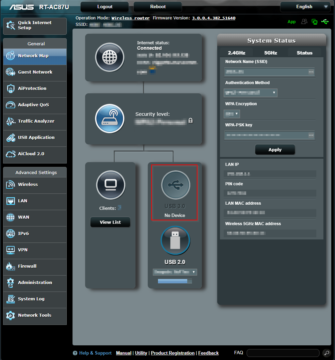Open USB Application menu
The height and width of the screenshot is (360, 335).
35,138
